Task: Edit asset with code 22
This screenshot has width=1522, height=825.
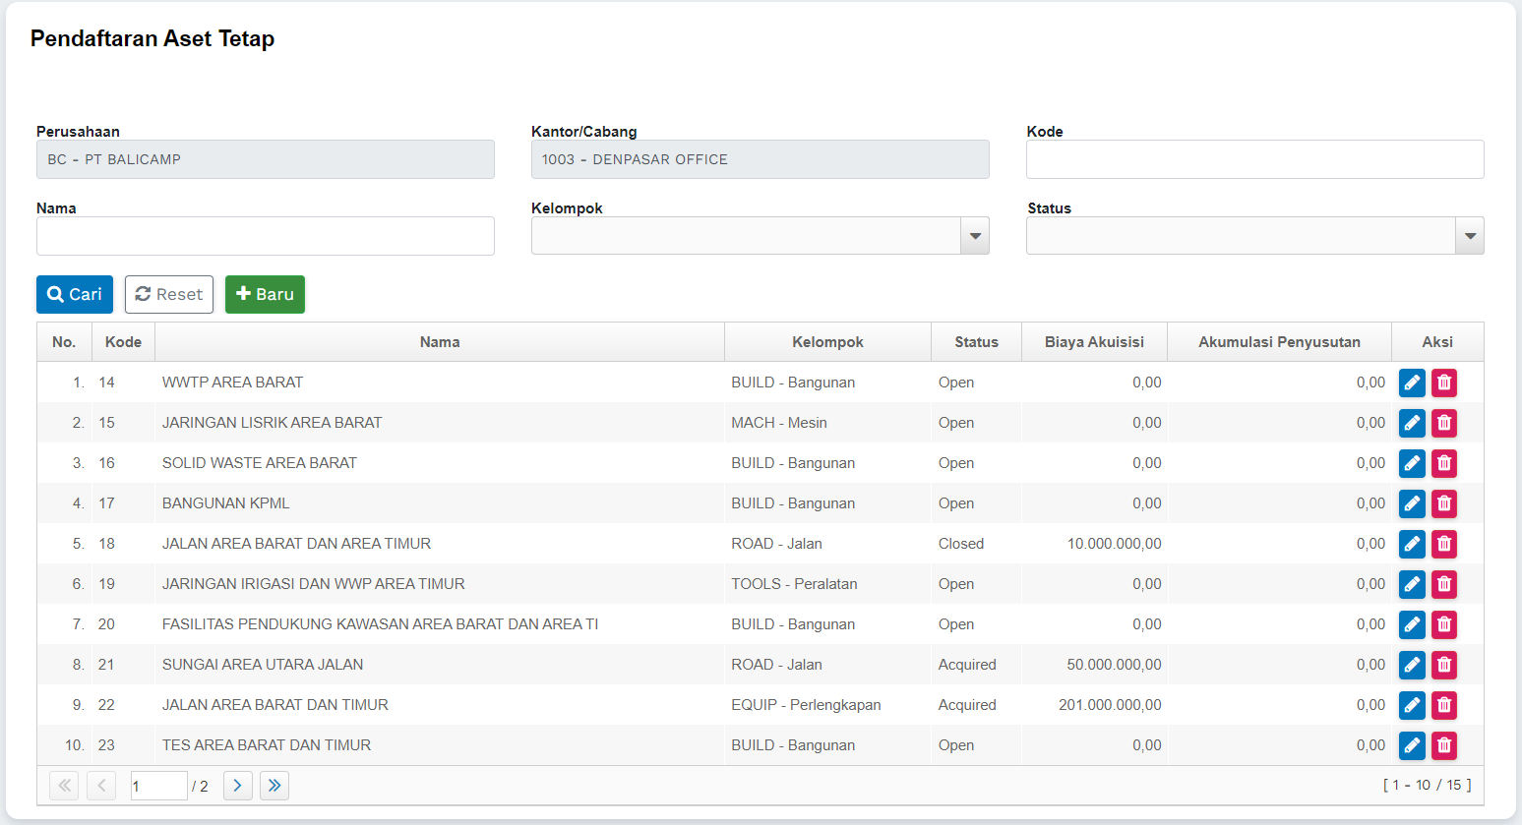Action: tap(1411, 705)
